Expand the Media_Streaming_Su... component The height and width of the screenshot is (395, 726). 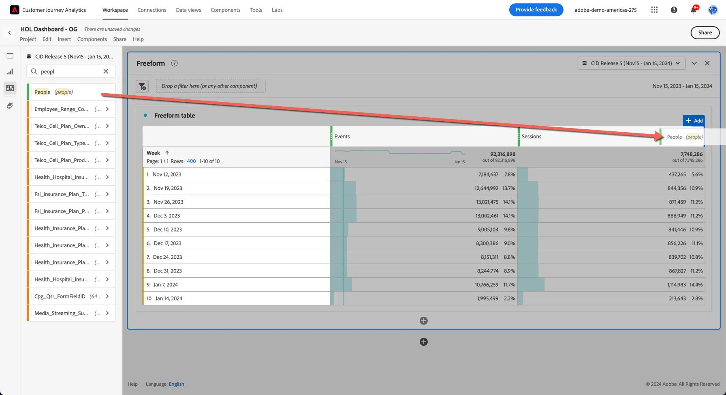click(107, 313)
